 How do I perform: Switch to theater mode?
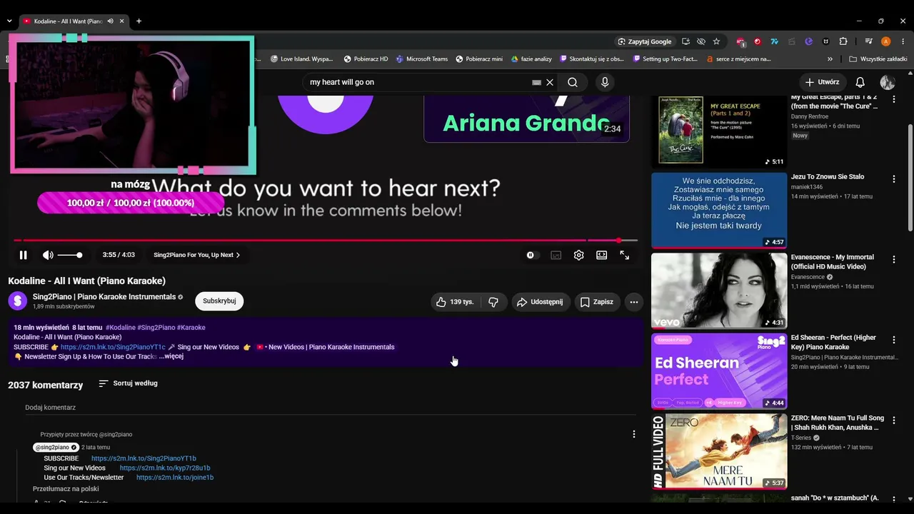click(602, 255)
